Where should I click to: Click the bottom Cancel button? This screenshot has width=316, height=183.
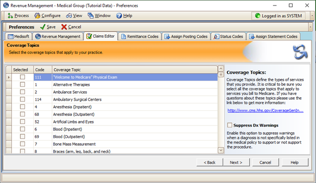pyautogui.click(x=265, y=162)
